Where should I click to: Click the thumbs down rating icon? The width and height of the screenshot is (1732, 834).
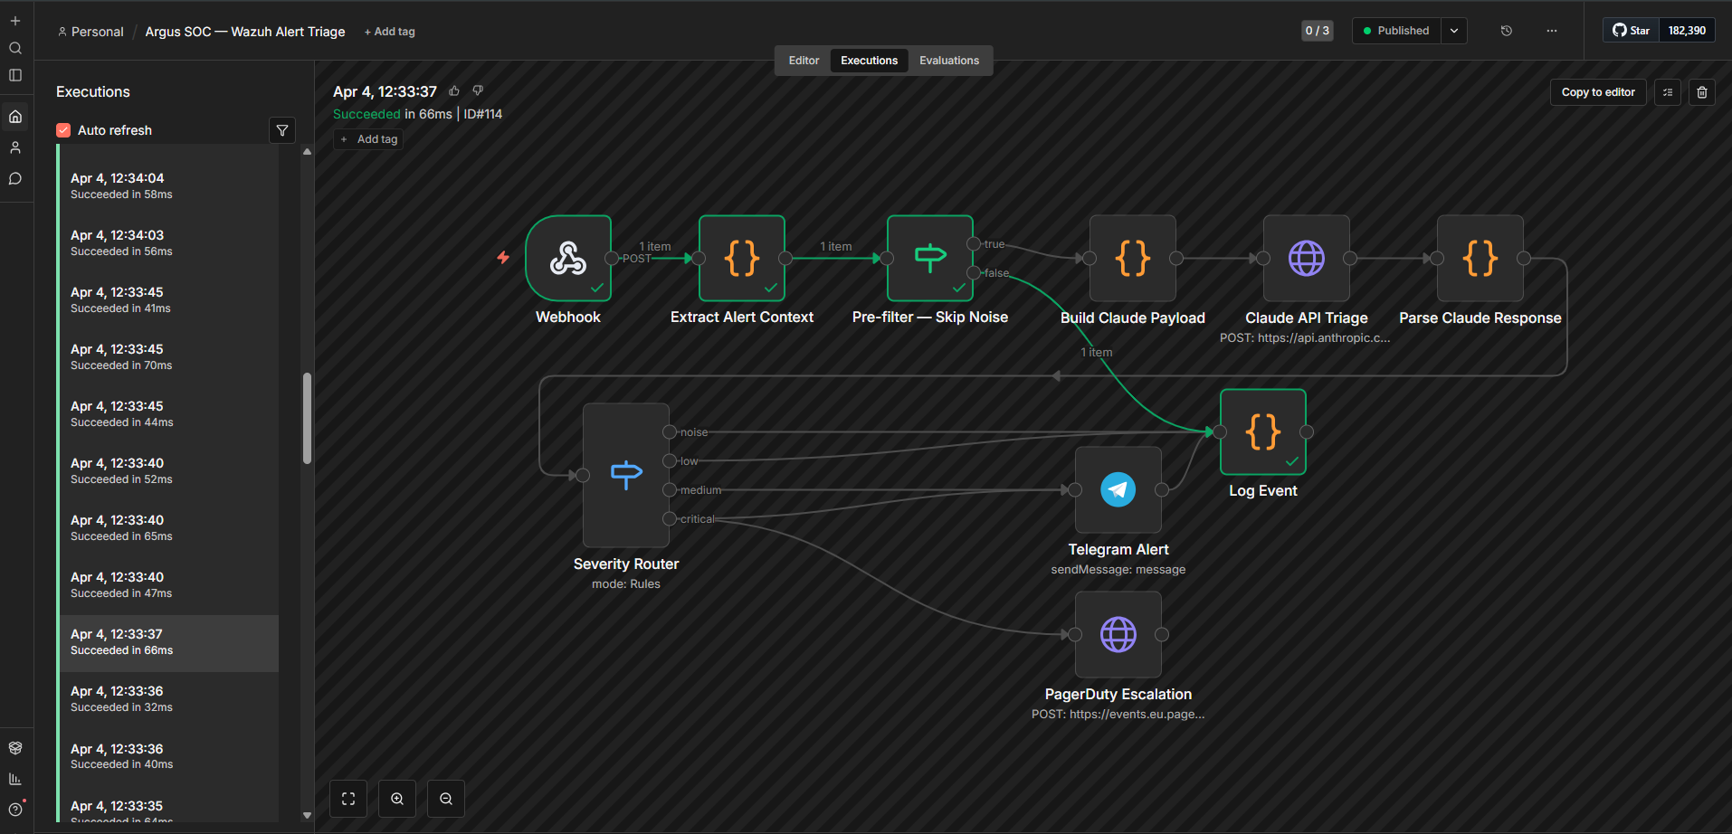(478, 90)
